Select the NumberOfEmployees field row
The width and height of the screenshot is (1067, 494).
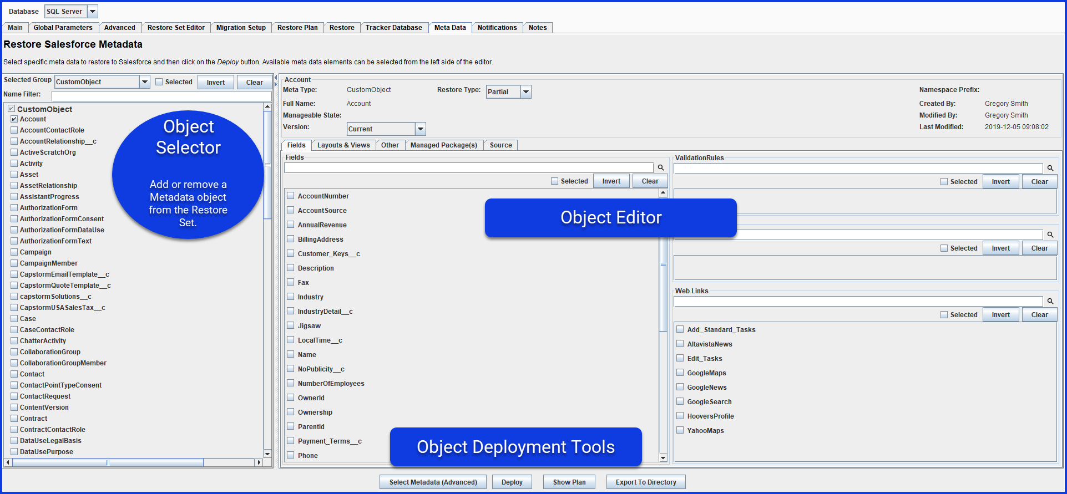(331, 384)
